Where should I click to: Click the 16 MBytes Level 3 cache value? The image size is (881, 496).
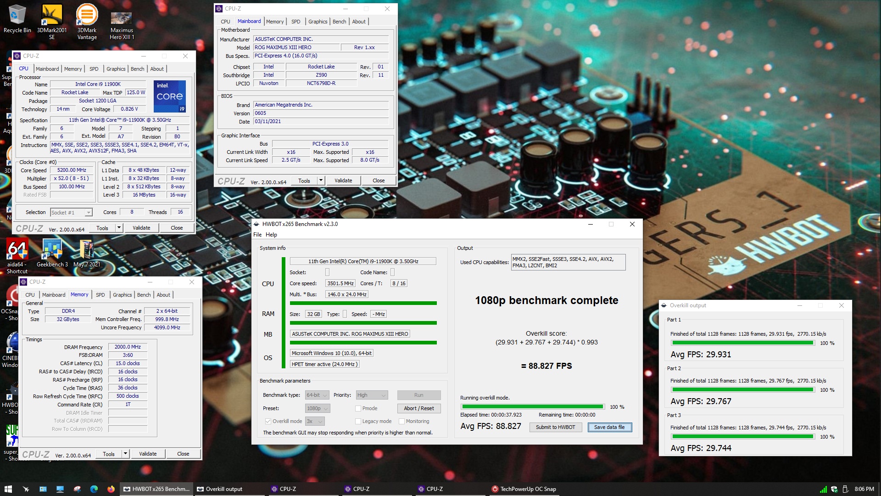pos(144,195)
